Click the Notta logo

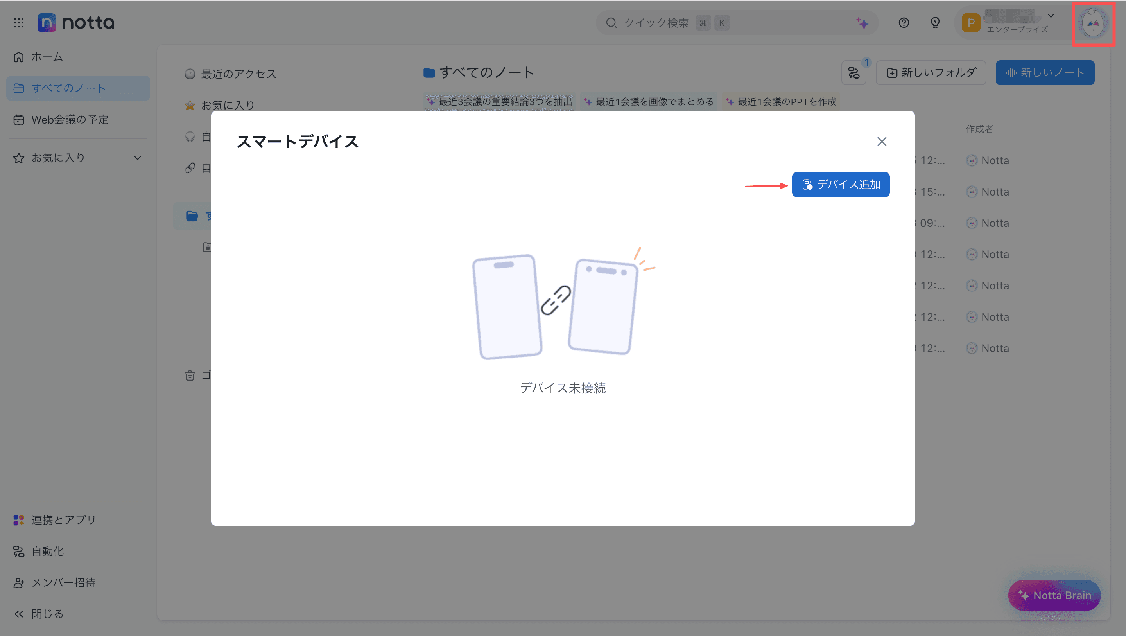click(x=76, y=22)
